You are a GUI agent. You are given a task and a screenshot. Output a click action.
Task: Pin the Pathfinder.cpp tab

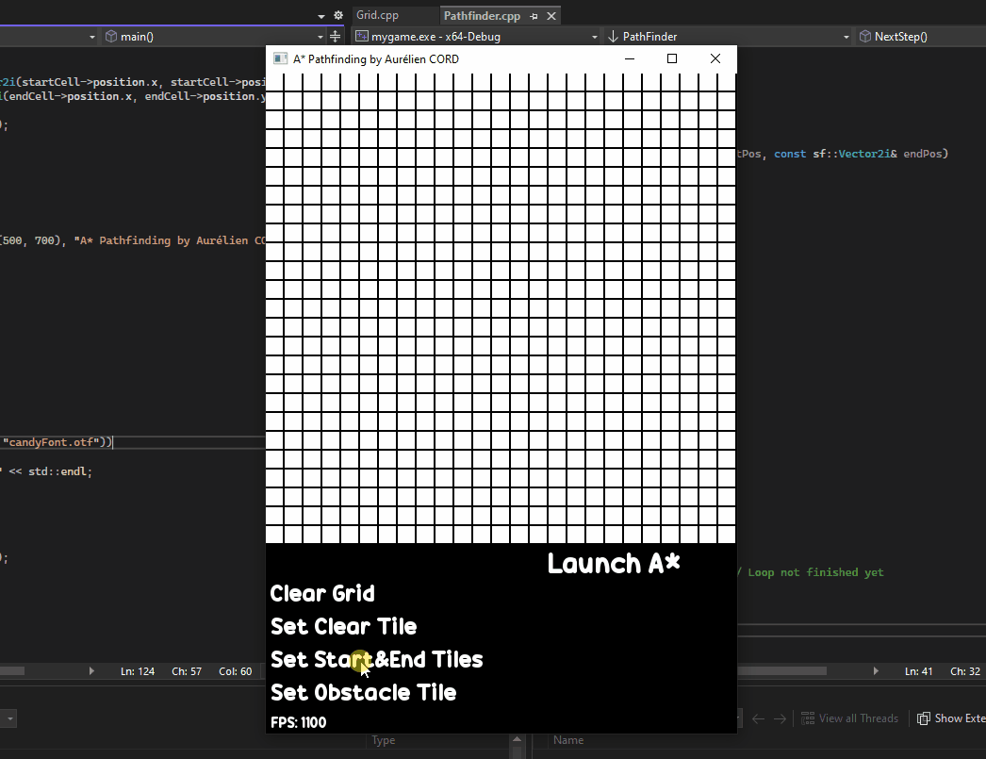click(534, 16)
